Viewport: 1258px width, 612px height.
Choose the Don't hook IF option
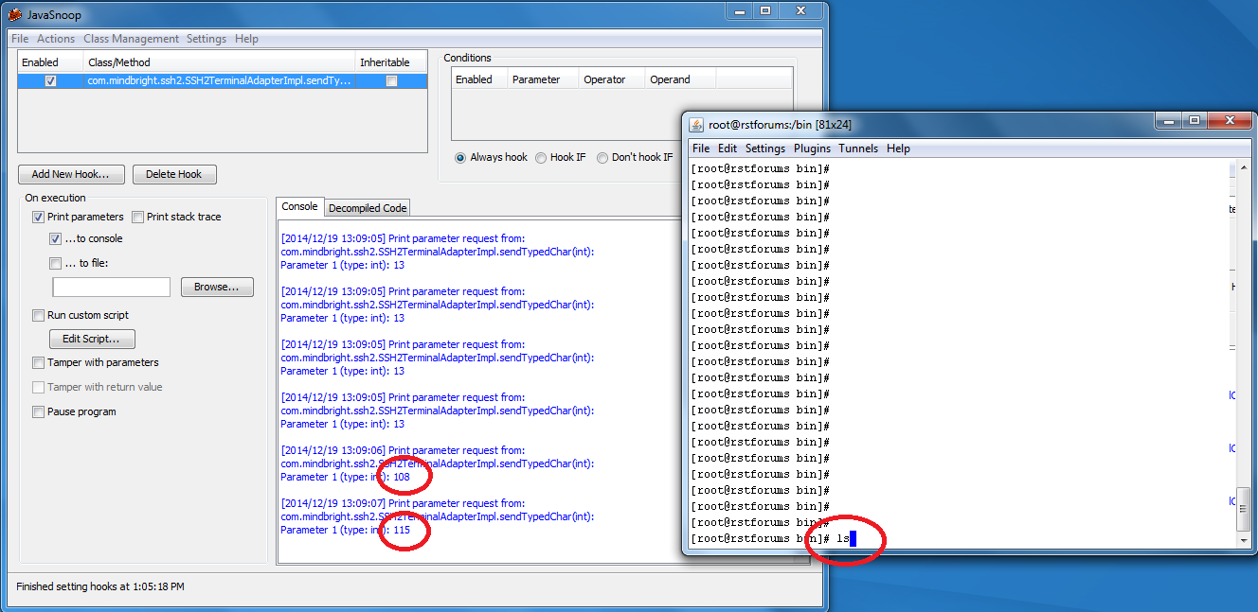pyautogui.click(x=602, y=158)
